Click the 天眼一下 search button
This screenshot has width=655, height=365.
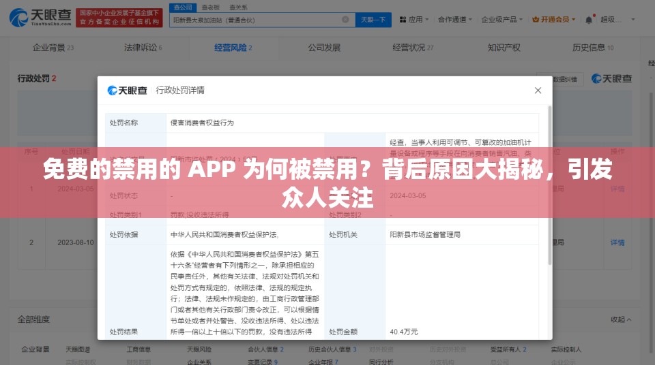coord(373,20)
